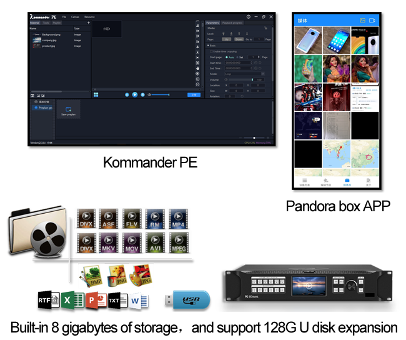The image size is (406, 340).
Task: Enable time cropping checkbox
Action: click(211, 51)
